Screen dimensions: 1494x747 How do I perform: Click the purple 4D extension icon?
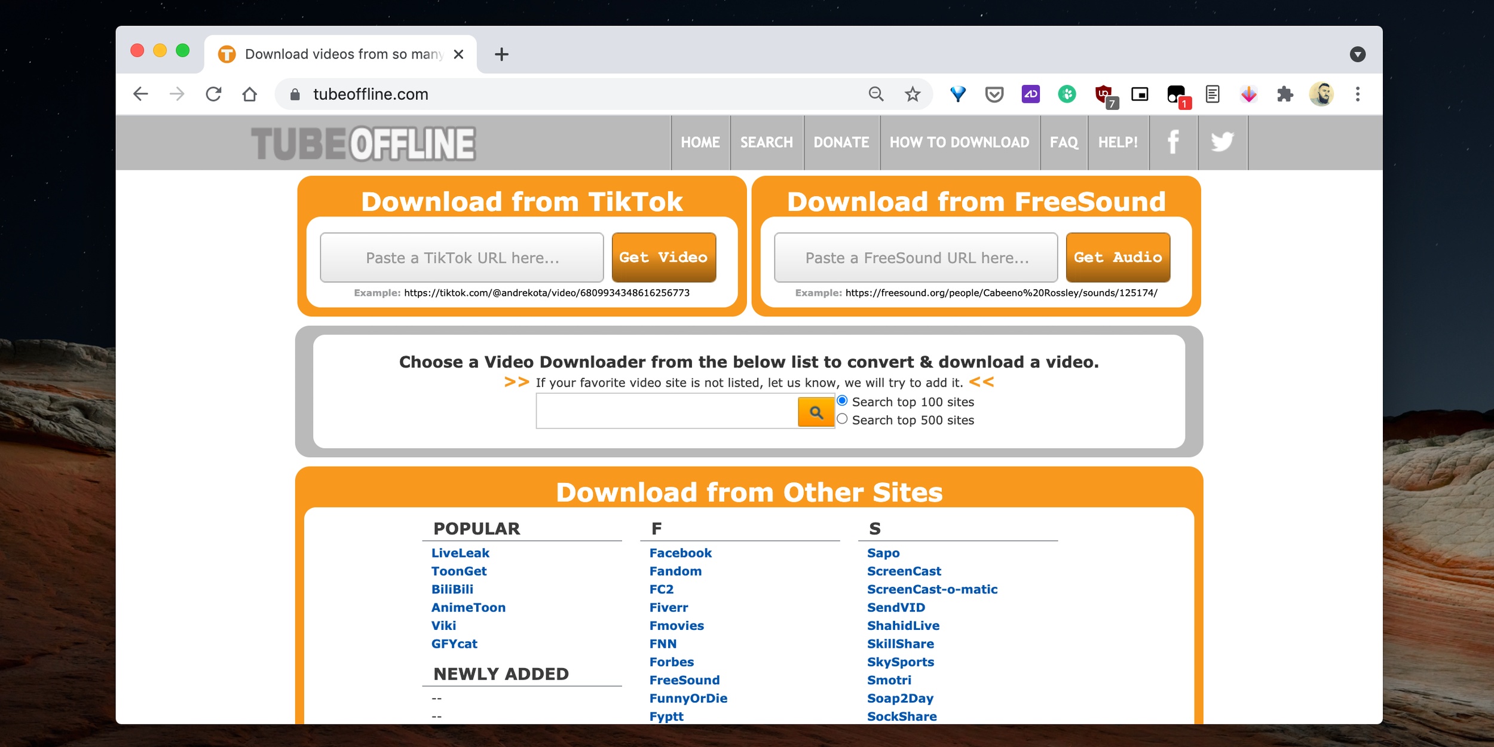click(x=1031, y=94)
